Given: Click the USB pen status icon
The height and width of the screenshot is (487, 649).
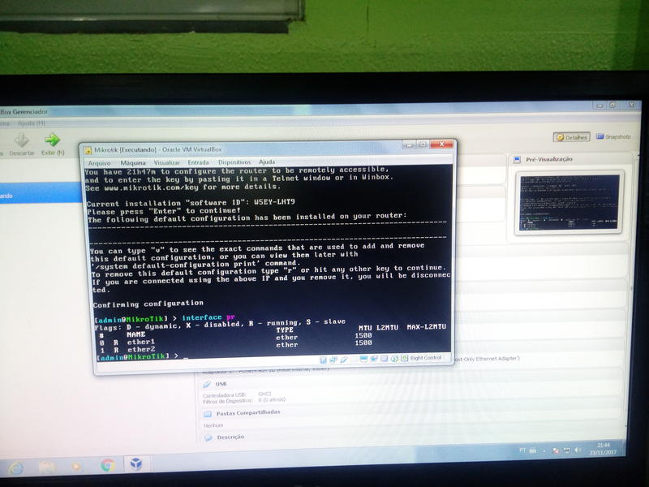Looking at the screenshot, I should coord(343,360).
